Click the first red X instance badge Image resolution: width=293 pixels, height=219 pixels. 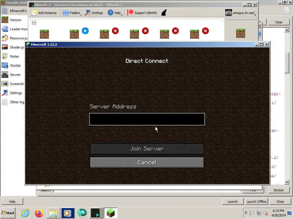coord(115,31)
